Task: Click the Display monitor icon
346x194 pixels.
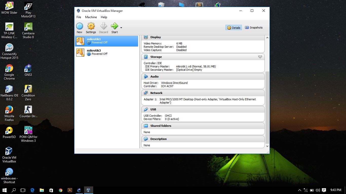Action: click(x=146, y=37)
